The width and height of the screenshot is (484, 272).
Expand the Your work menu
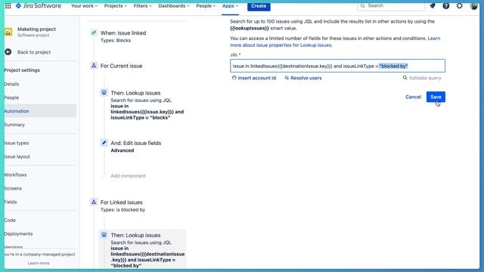tap(84, 6)
